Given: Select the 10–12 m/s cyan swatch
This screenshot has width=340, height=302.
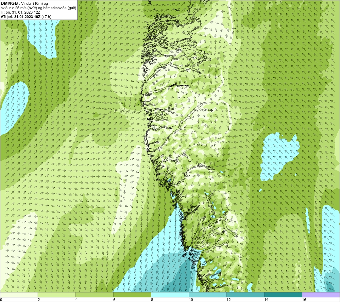Looking at the screenshot, I should pyautogui.click(x=208, y=295).
